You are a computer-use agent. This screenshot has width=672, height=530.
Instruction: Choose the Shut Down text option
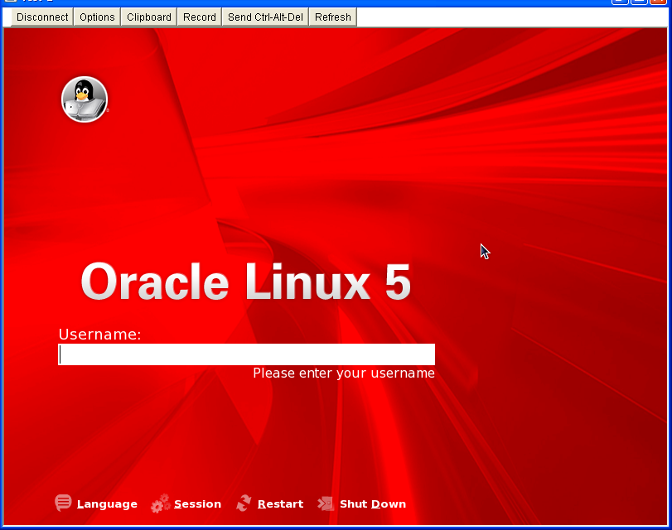click(373, 503)
